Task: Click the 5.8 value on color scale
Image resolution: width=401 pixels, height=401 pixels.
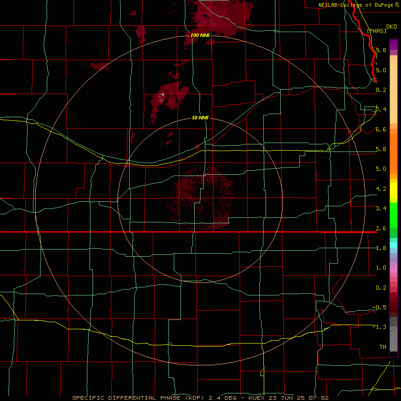Action: click(x=381, y=149)
